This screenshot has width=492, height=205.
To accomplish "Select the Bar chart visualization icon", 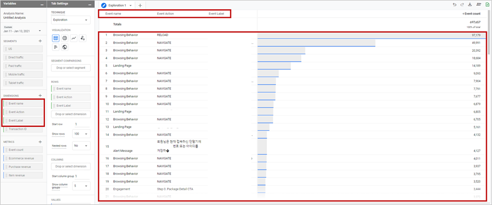I will (x=55, y=47).
